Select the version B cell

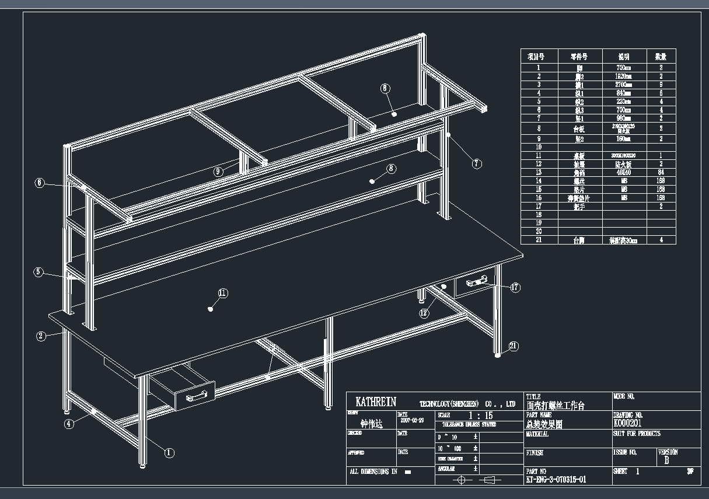667,460
